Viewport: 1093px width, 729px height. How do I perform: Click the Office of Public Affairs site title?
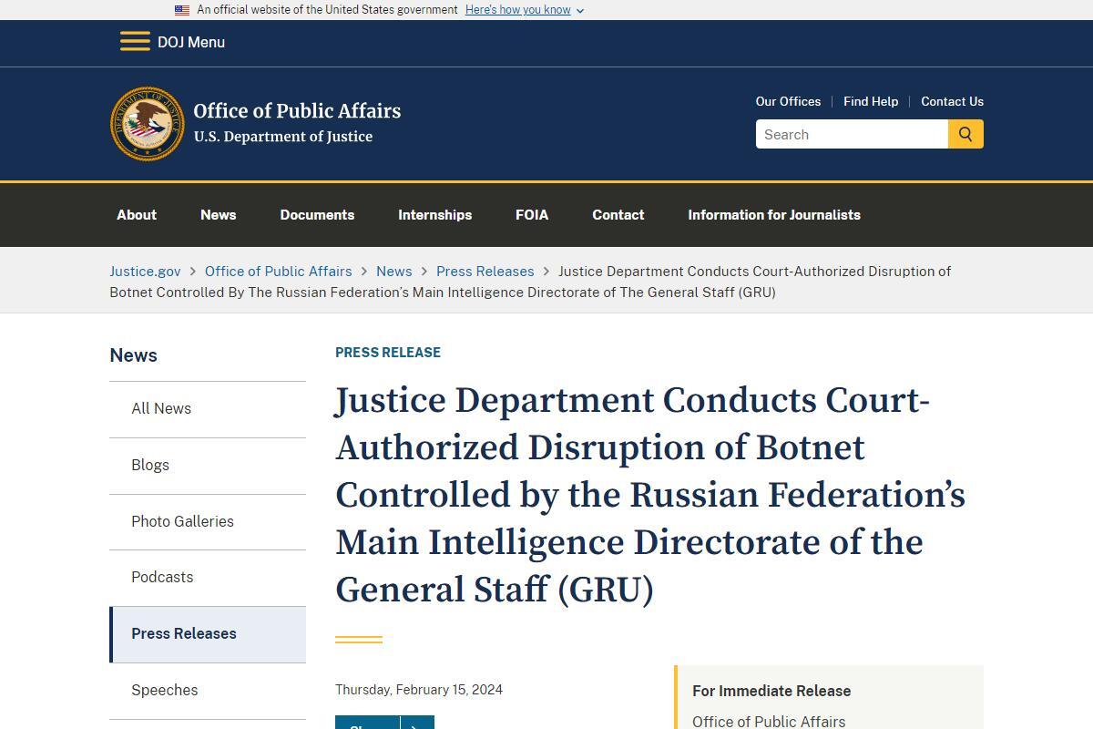297,111
